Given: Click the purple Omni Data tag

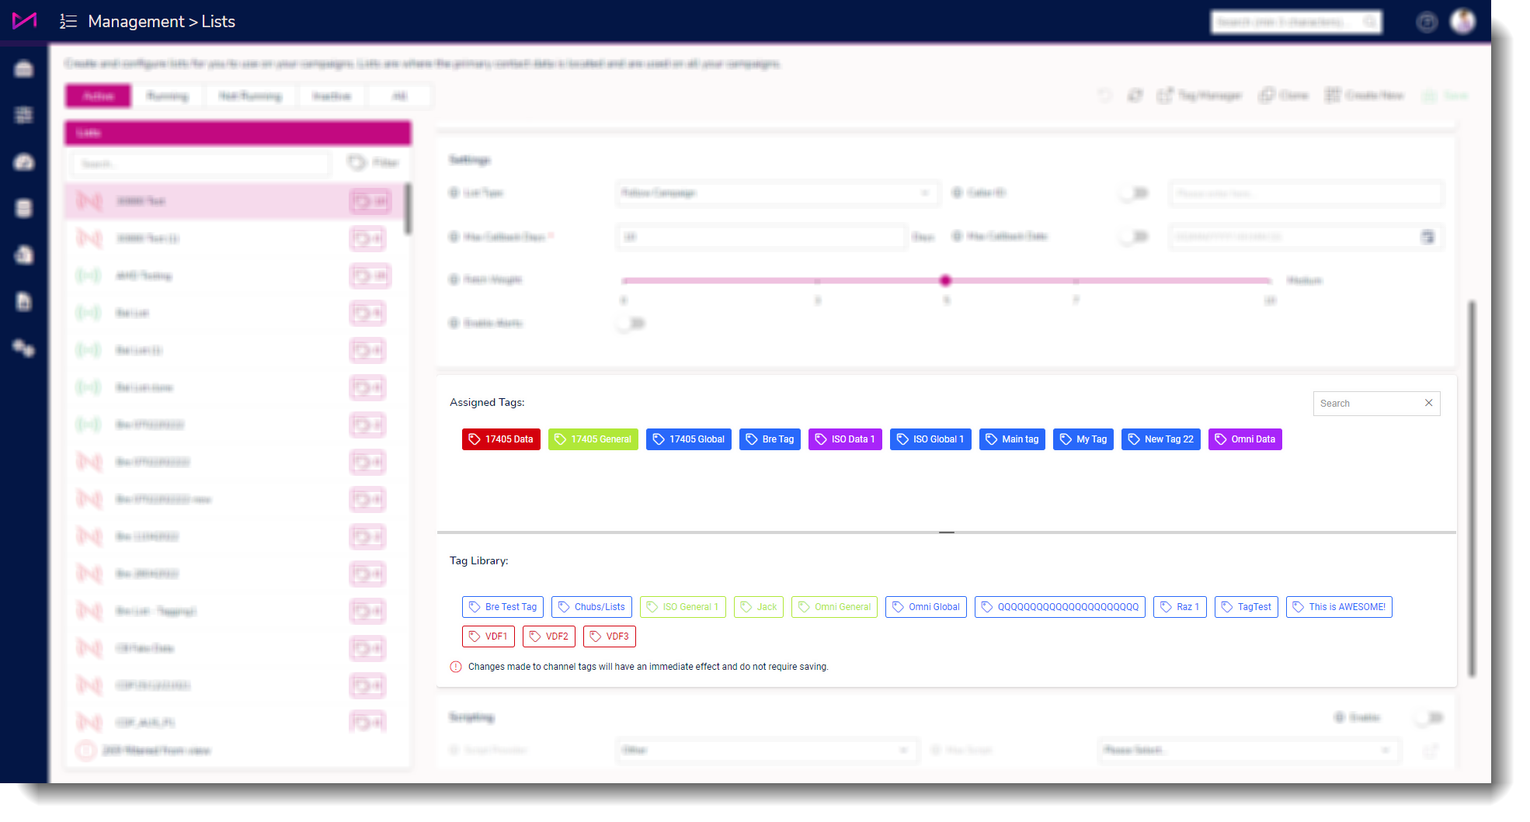Looking at the screenshot, I should click(x=1245, y=439).
